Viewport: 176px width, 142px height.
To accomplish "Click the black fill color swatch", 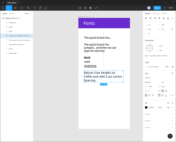I will (146, 107).
